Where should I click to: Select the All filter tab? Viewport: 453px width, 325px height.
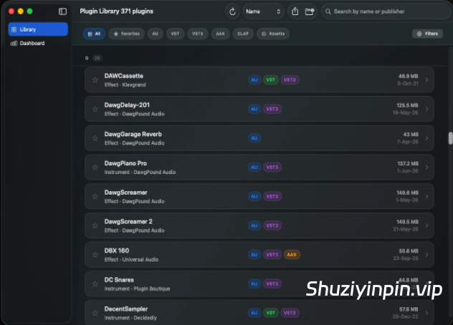coord(94,34)
